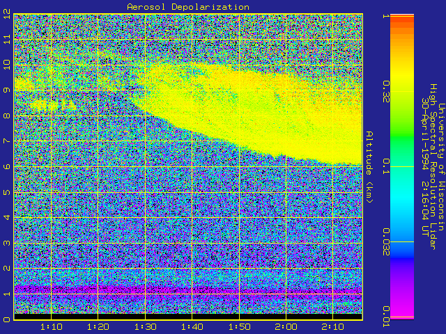Click the colorbar label 0.1

tap(386, 167)
